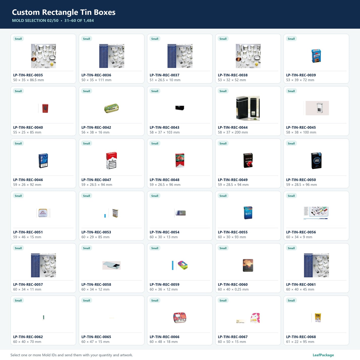This screenshot has width=360, height=360.
Task: Click the Small tag on LP-TIN-REC-0040 card
Action: (18, 91)
